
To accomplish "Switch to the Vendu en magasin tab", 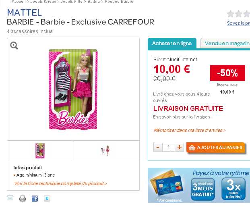I will click(225, 43).
